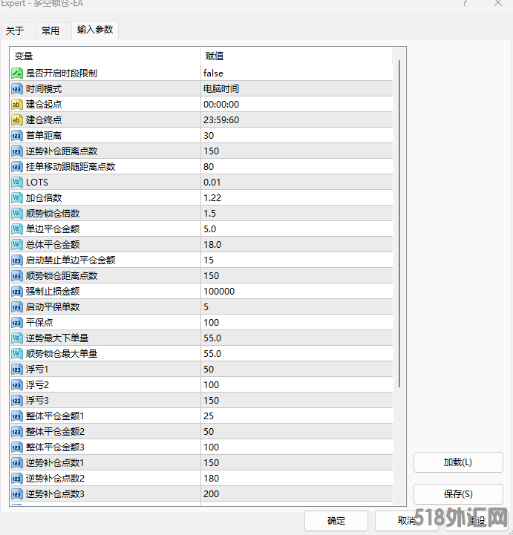Select the 整体平仓金额2 variable name

(55, 432)
